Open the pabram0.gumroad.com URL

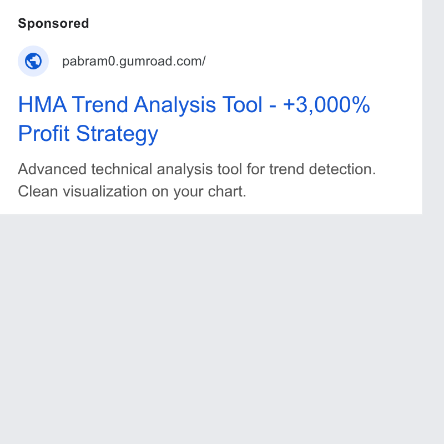click(134, 61)
